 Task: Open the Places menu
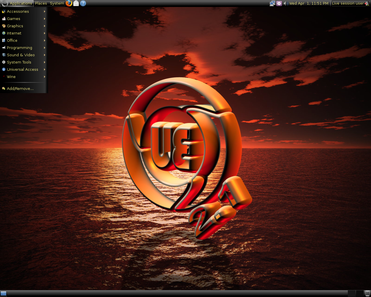coord(41,3)
